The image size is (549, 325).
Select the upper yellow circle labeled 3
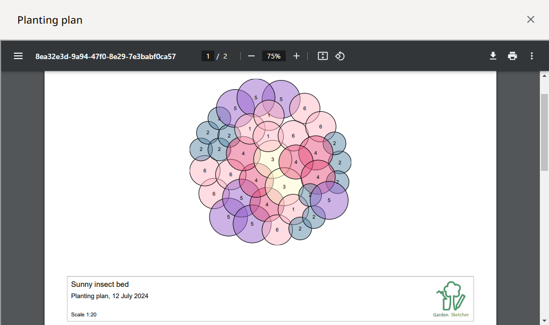tap(272, 160)
